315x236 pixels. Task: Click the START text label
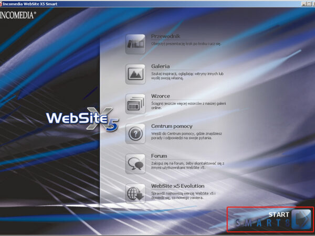(x=279, y=214)
